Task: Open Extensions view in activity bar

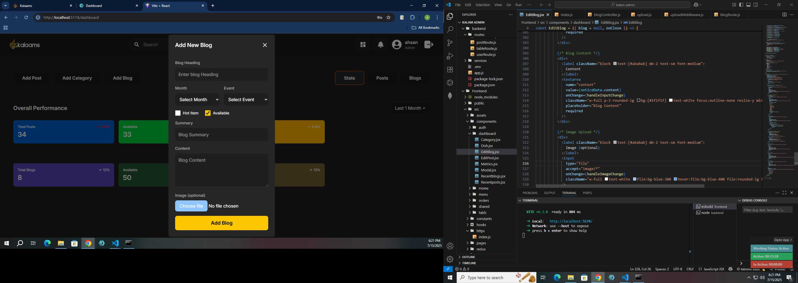Action: click(x=450, y=70)
